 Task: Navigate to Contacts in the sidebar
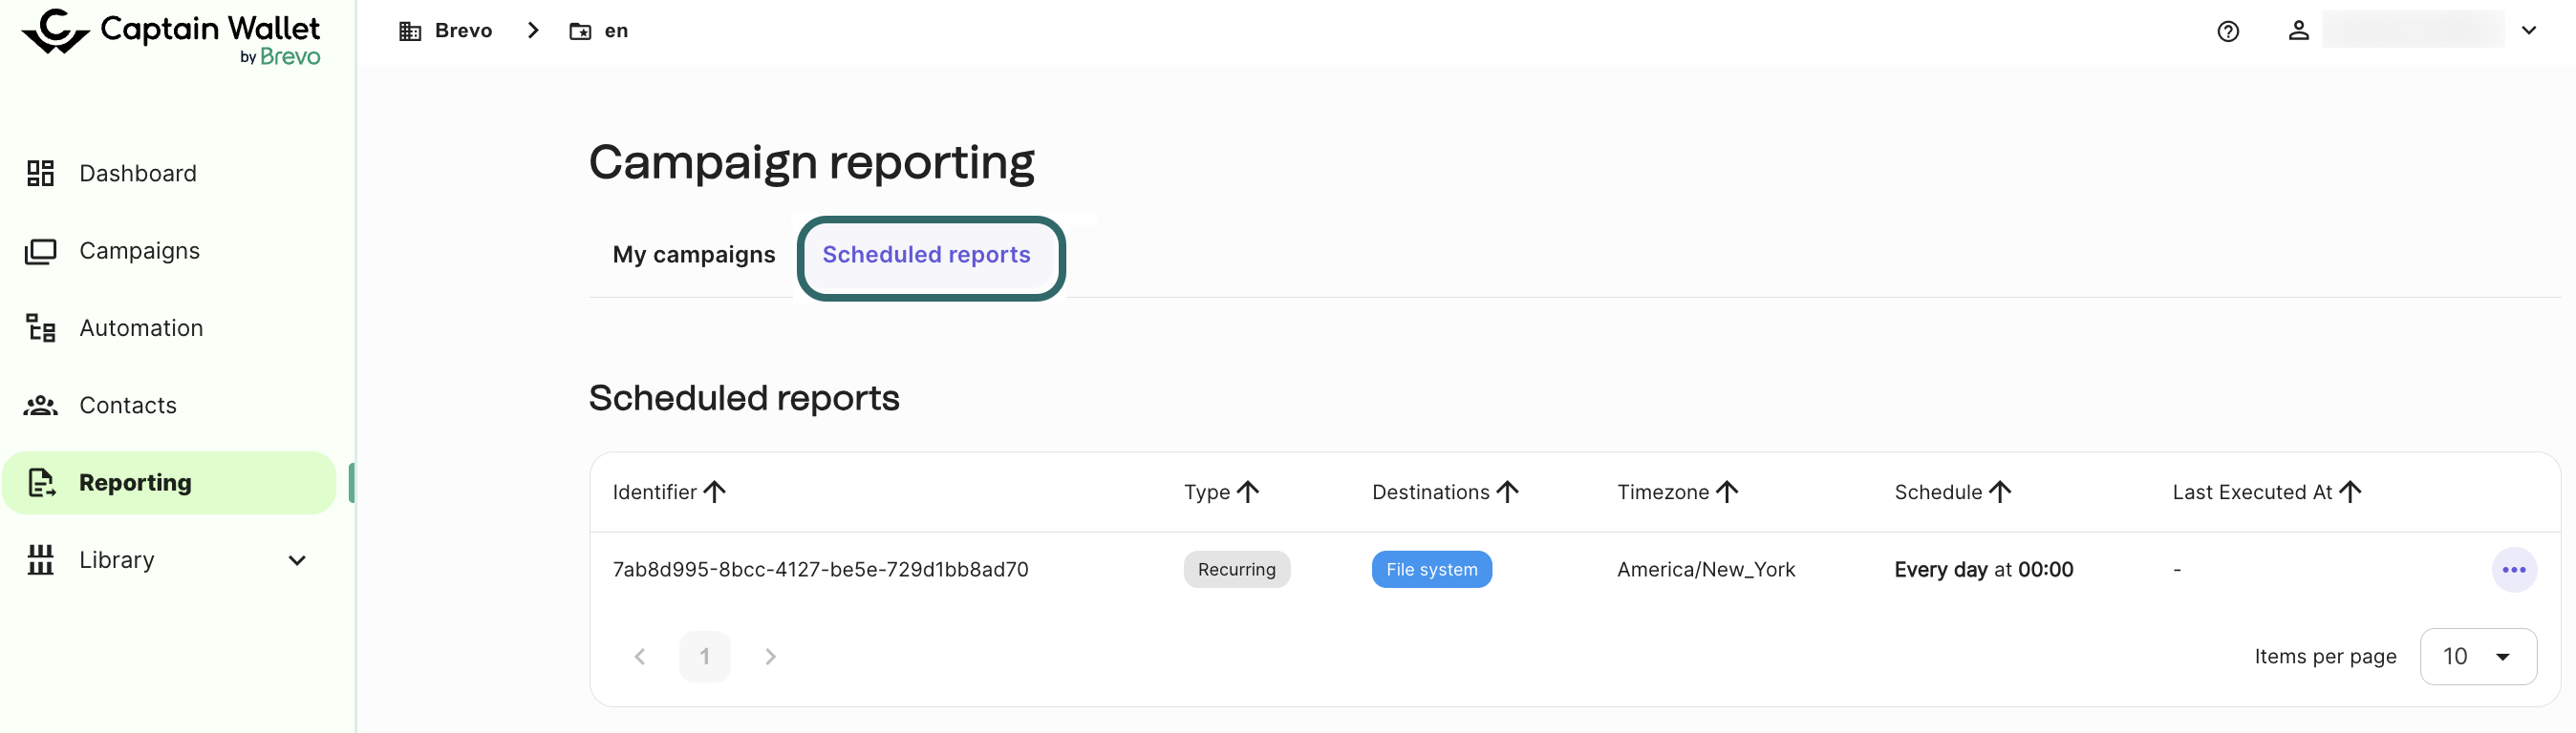point(128,406)
